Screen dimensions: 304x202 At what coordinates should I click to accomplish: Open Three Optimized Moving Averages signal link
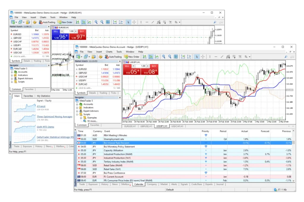54,117
